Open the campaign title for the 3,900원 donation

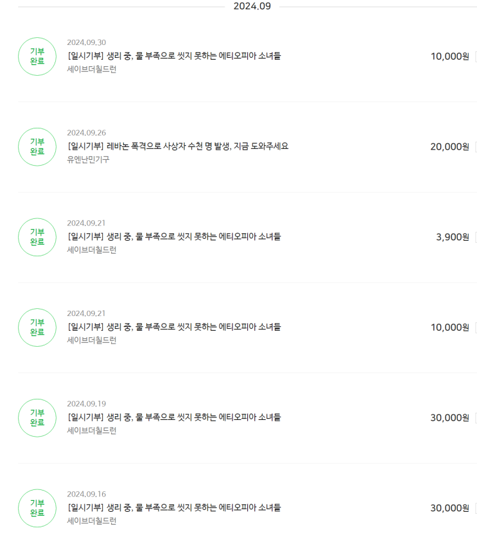click(174, 236)
